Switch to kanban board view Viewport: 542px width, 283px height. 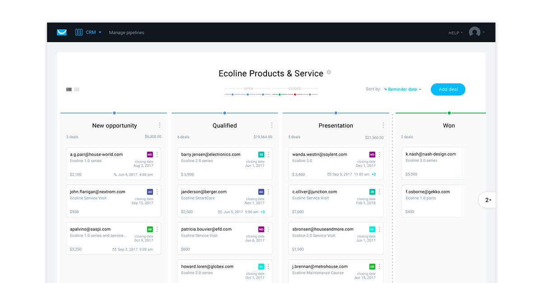coord(69,89)
